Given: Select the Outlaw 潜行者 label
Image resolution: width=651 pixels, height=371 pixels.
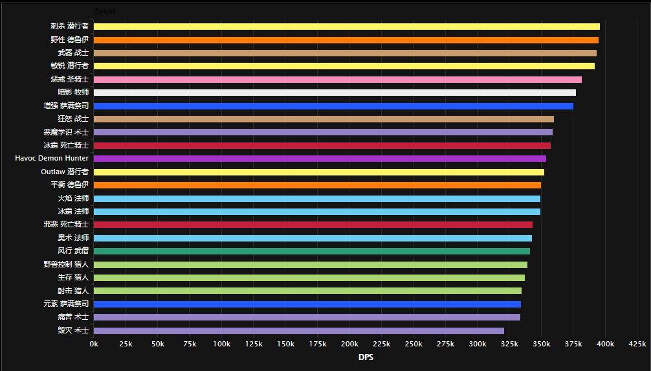Looking at the screenshot, I should coord(65,171).
